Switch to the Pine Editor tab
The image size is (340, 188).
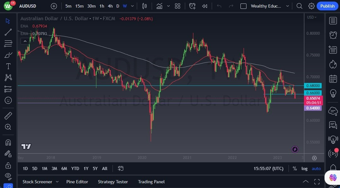pos(77,182)
